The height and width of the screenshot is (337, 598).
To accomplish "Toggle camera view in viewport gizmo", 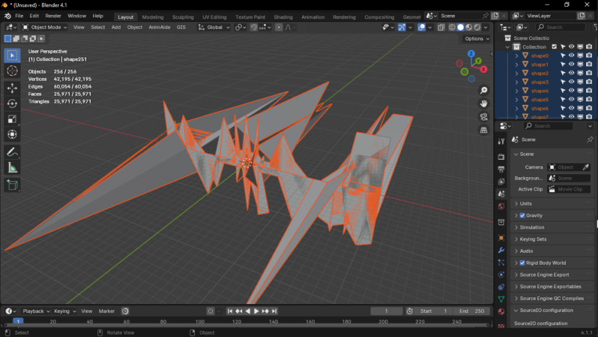I will tap(484, 117).
